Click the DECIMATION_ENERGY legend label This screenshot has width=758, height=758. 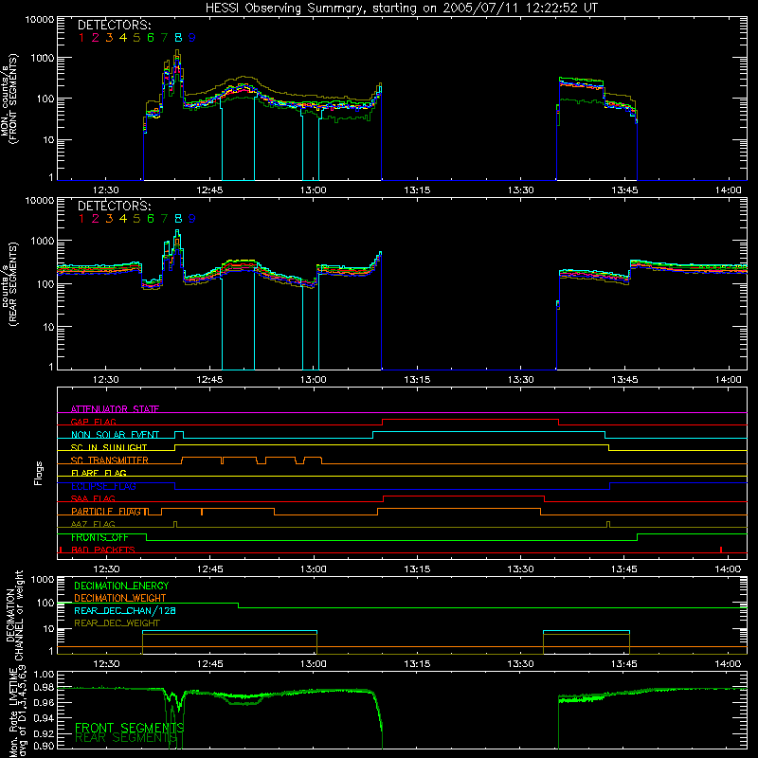coord(121,586)
